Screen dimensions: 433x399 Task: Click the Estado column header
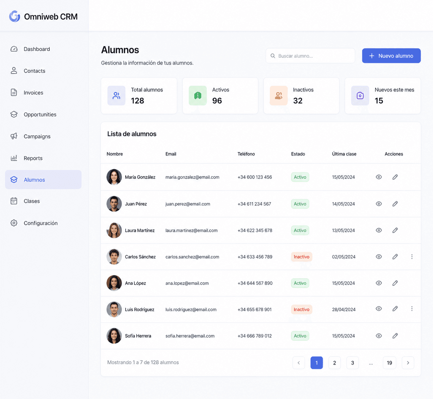(298, 154)
